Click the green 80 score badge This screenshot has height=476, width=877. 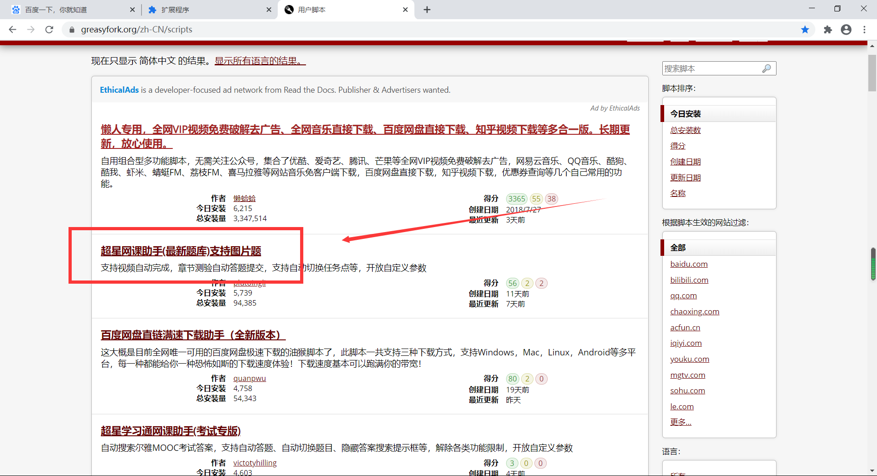(x=512, y=379)
